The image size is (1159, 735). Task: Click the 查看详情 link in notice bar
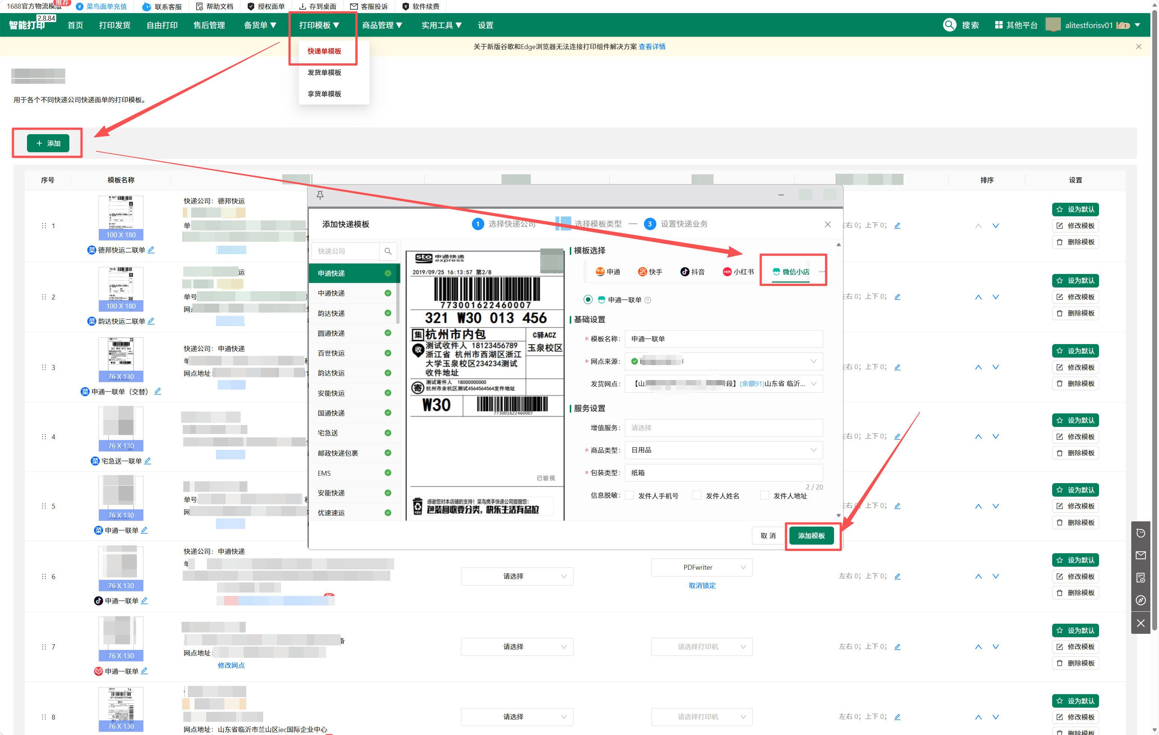pyautogui.click(x=652, y=47)
